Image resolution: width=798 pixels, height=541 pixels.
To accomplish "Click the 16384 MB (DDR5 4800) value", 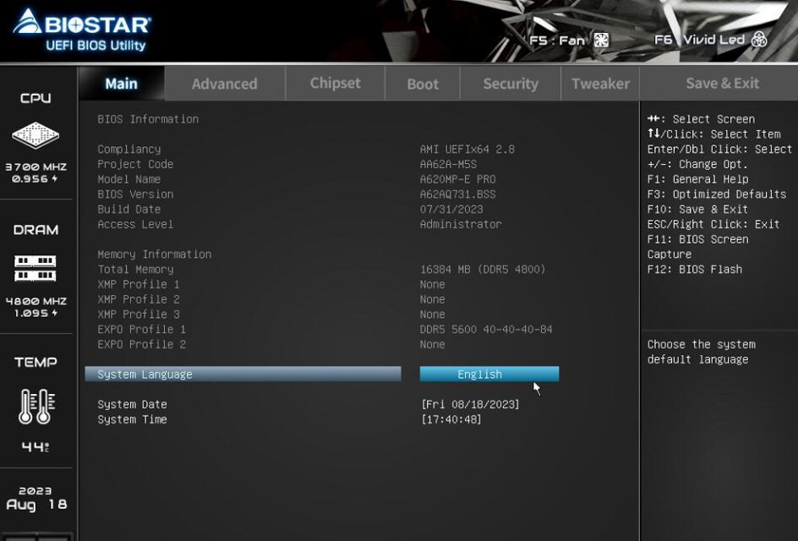I will click(483, 269).
